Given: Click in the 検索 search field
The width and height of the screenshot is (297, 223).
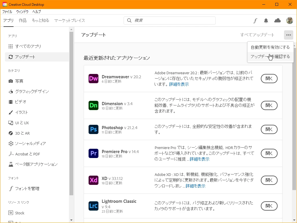Looking at the screenshot, I should (170, 21).
